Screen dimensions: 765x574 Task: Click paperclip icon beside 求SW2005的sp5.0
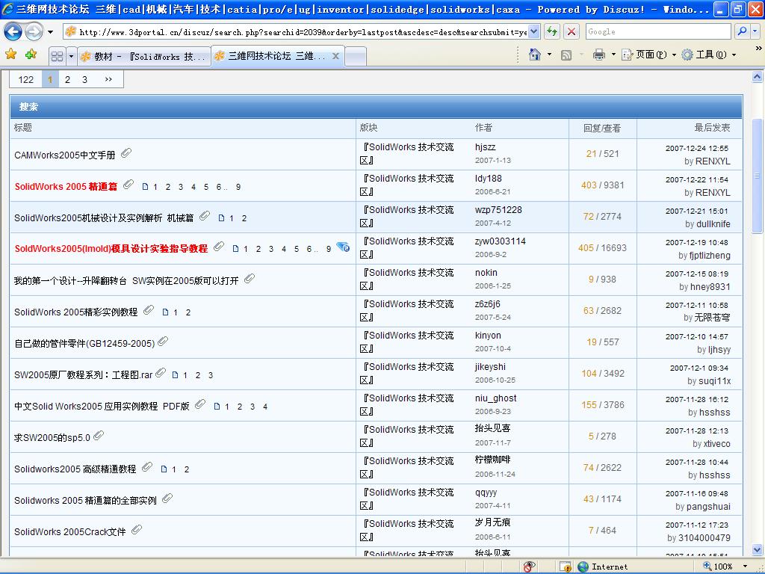tap(99, 436)
